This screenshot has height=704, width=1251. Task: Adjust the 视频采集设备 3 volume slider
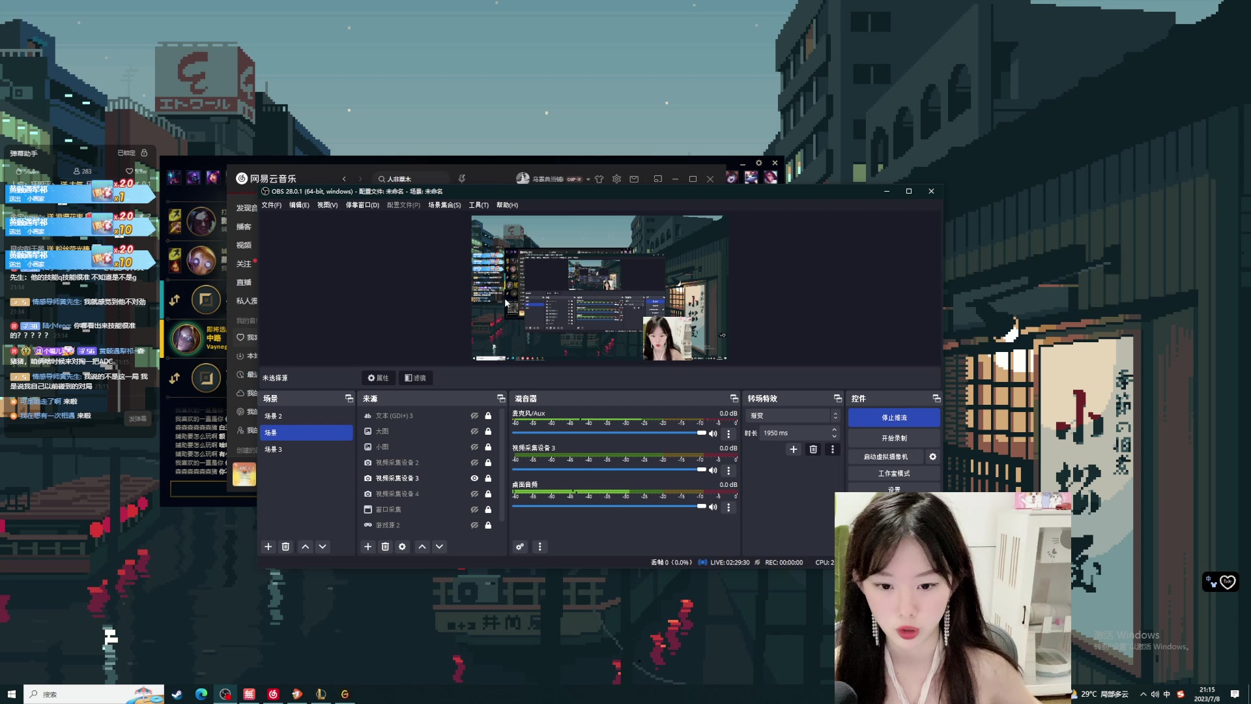[609, 470]
